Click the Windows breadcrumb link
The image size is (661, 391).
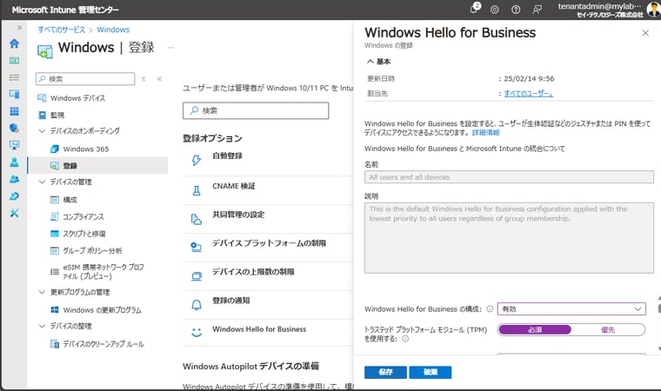(x=113, y=30)
